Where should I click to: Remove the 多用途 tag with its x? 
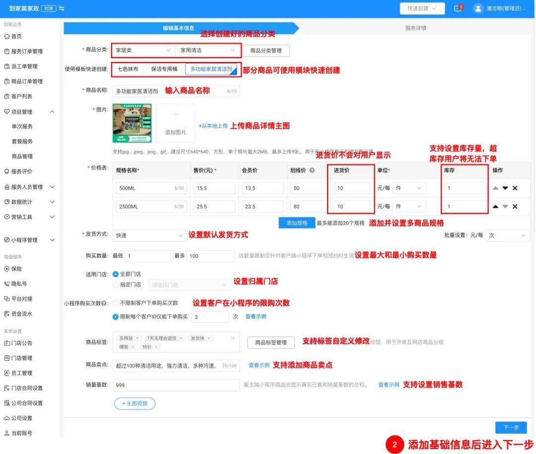point(137,338)
